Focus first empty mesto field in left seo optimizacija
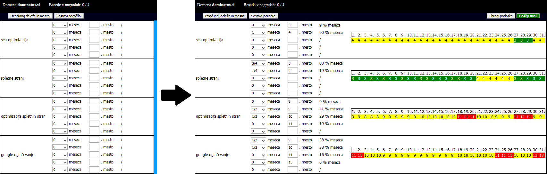 click(94, 25)
